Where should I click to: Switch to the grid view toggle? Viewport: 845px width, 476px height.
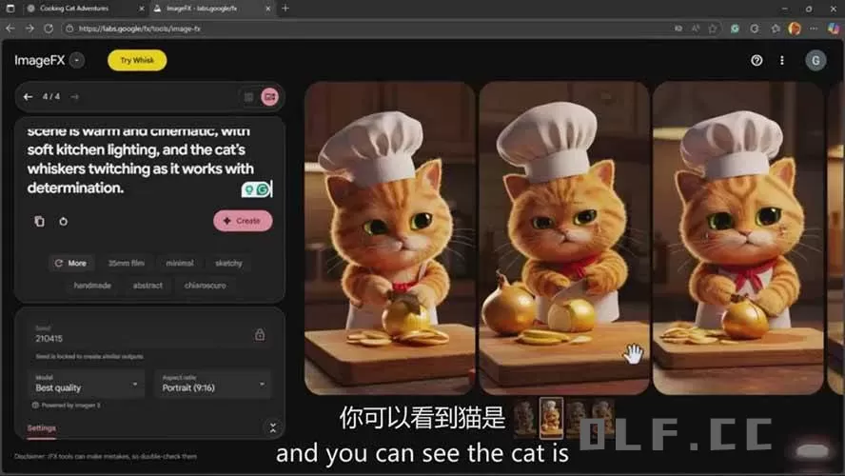click(248, 96)
